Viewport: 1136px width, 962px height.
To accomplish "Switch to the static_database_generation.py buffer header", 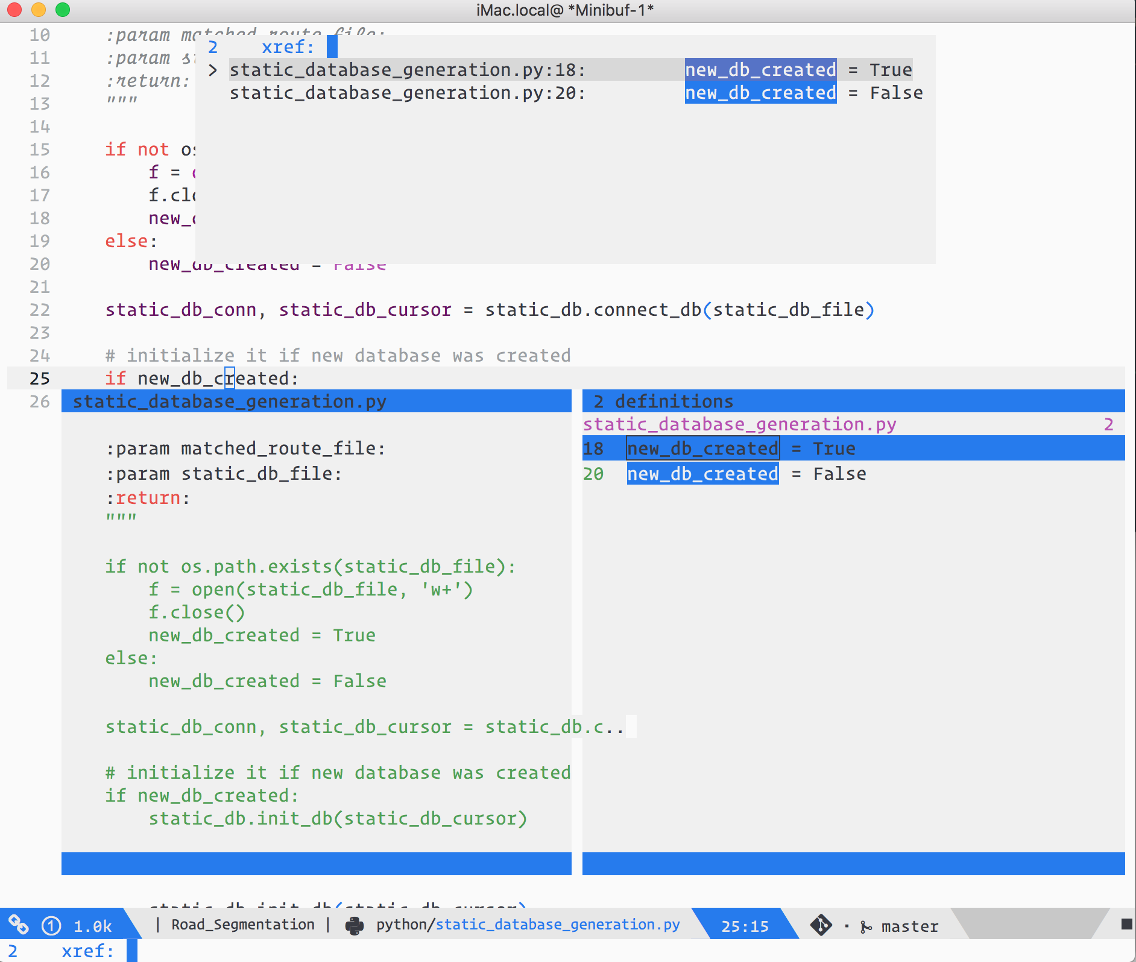I will [230, 401].
